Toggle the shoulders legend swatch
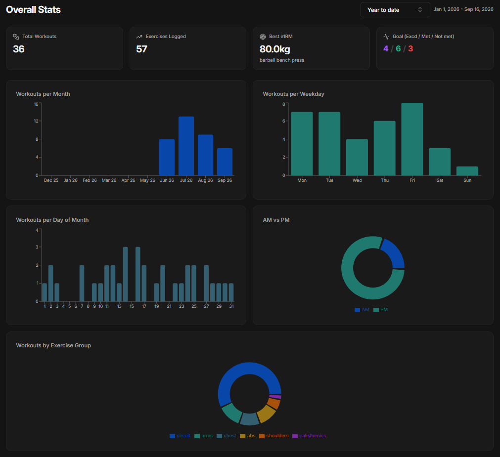This screenshot has height=457, width=500. 262,436
